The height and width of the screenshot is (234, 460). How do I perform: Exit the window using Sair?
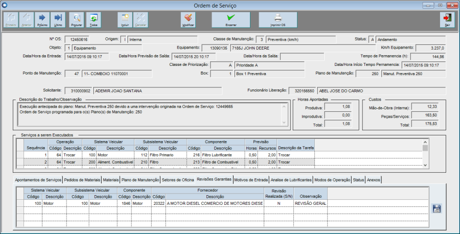click(448, 19)
